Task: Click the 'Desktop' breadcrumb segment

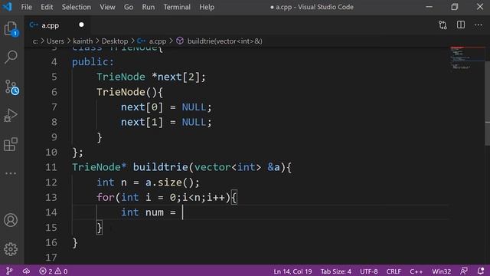Action: [x=115, y=41]
